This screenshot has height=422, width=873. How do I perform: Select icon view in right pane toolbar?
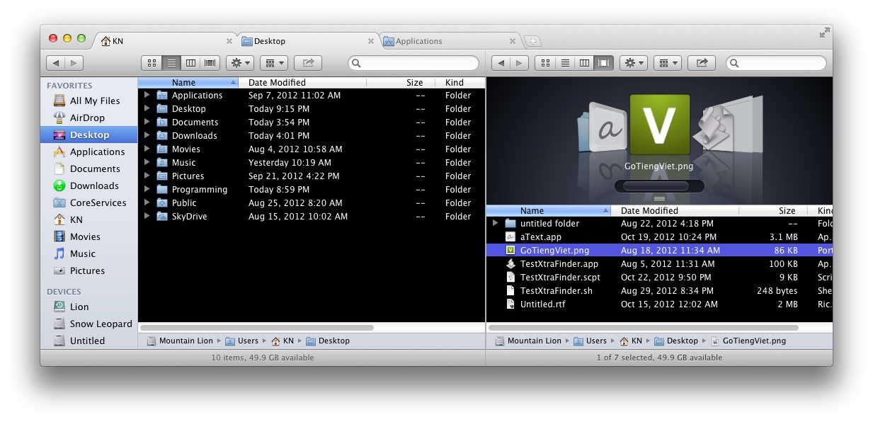pos(545,63)
